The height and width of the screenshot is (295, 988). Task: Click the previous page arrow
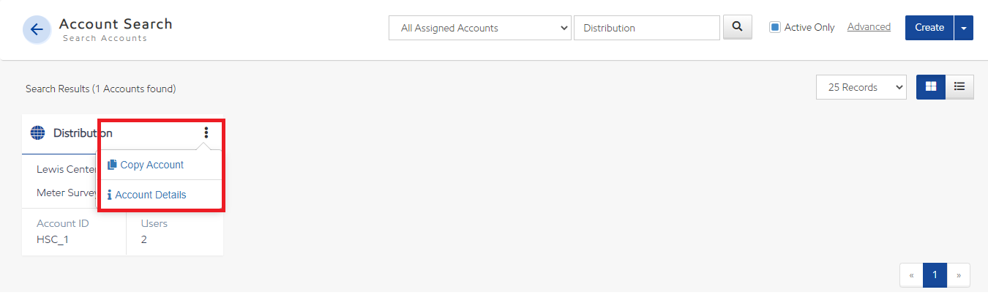tap(911, 275)
